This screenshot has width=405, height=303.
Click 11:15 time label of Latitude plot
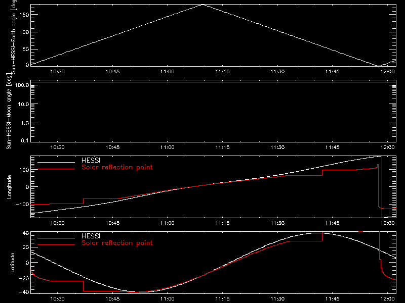222,298
